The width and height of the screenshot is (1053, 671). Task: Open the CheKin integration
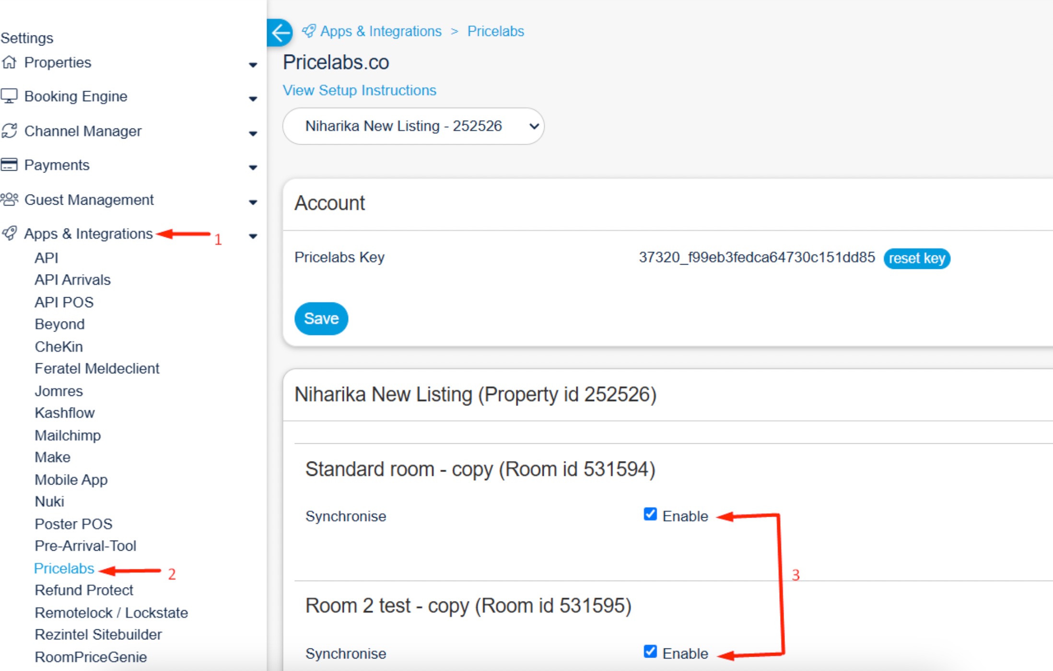[58, 346]
